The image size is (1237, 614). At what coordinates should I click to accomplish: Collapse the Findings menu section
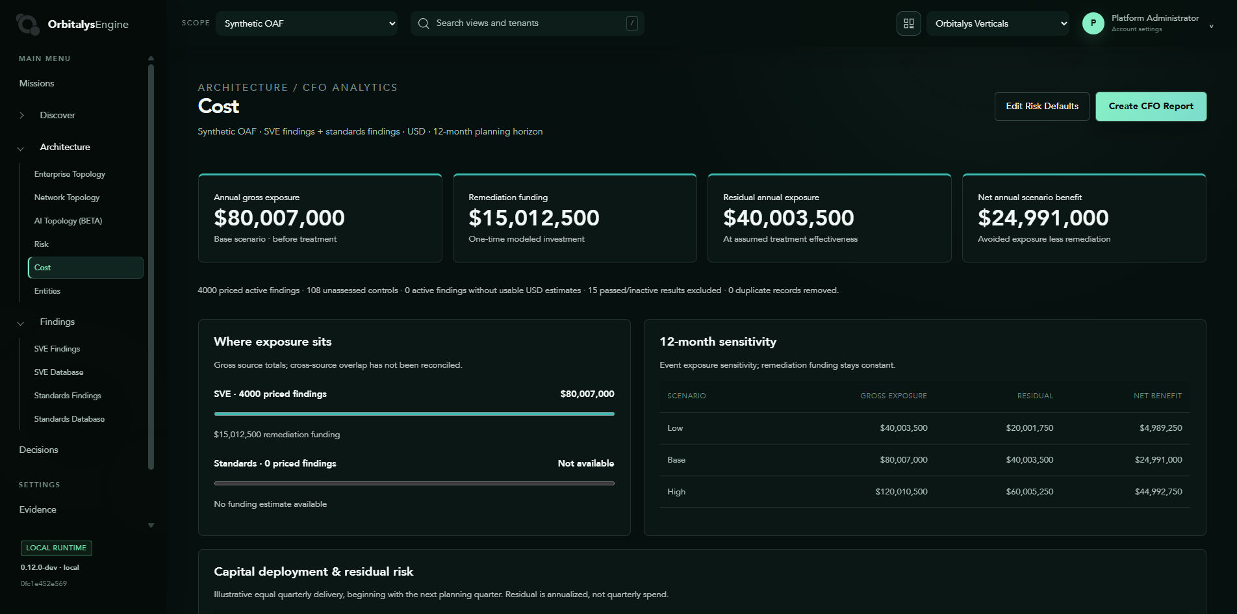coord(21,324)
